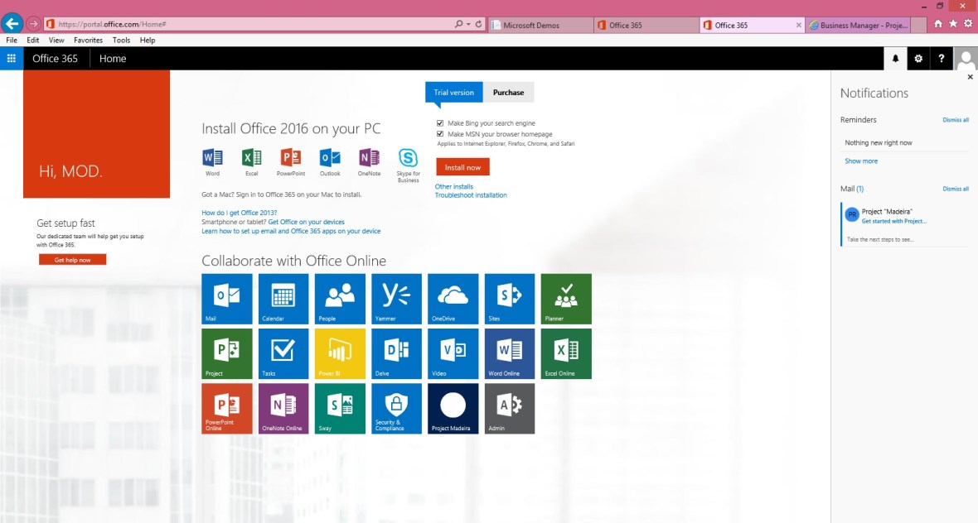The height and width of the screenshot is (523, 978).
Task: Open the address bar search dropdown arrow
Action: pos(468,25)
